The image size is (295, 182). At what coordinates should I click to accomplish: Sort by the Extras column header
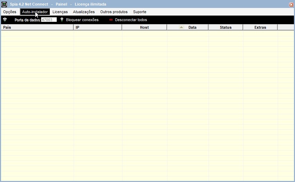click(x=260, y=27)
